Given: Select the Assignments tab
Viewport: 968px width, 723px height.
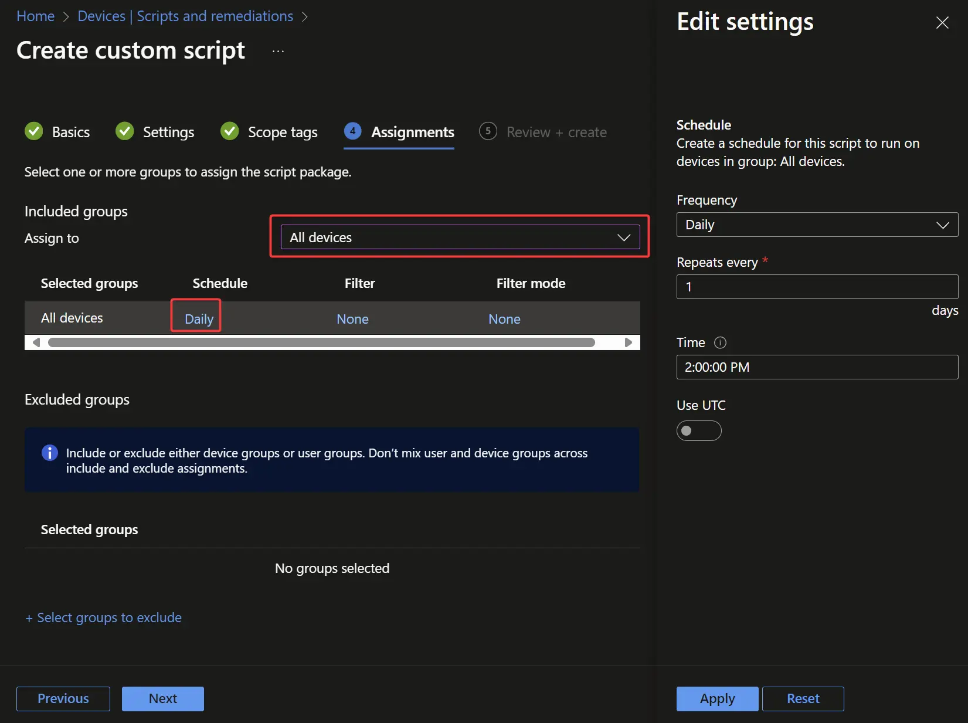Looking at the screenshot, I should tap(412, 133).
